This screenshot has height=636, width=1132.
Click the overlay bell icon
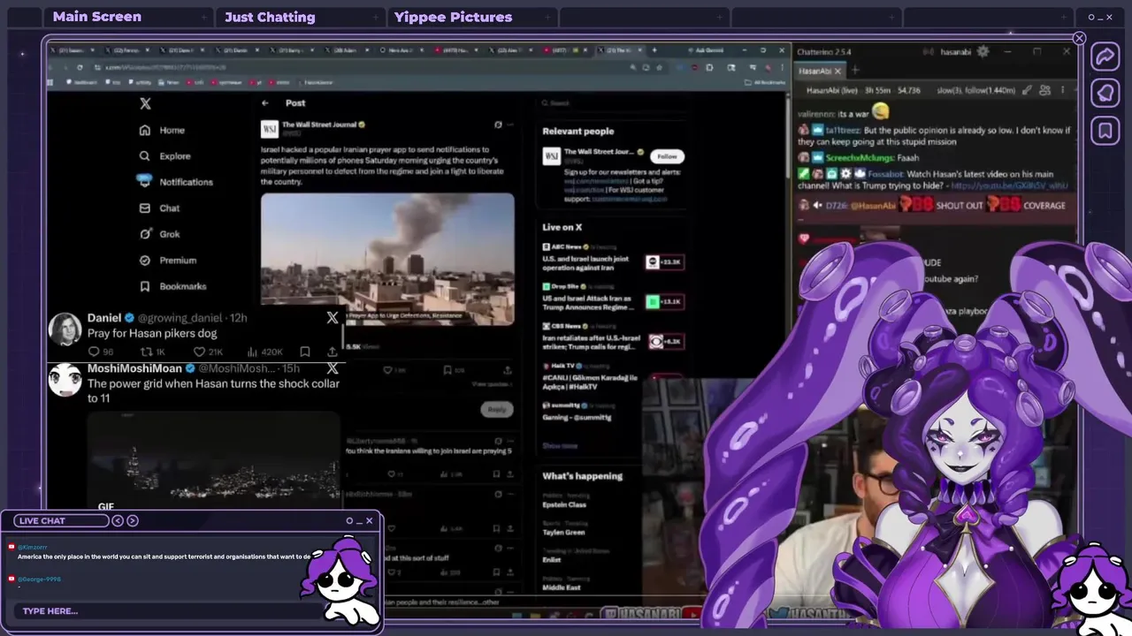[x=1105, y=94]
